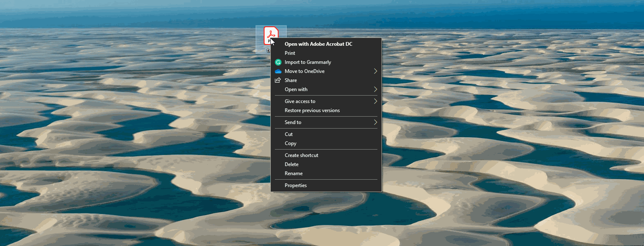Expand the Send to submenu arrow
The height and width of the screenshot is (246, 644).
tap(376, 122)
